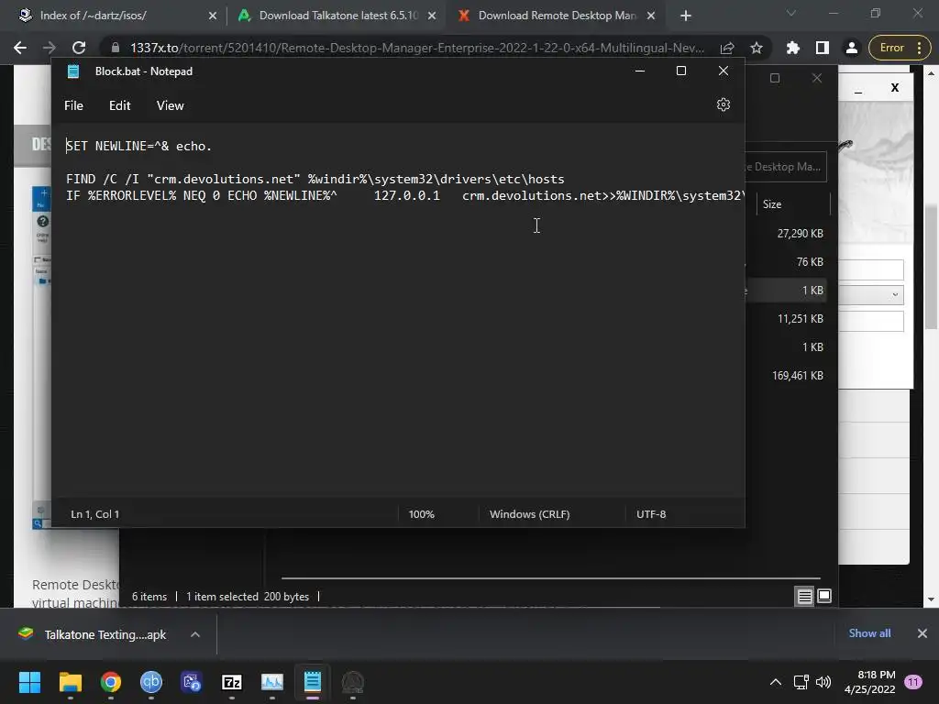Switch to the Download Talkatone tab
The width and height of the screenshot is (939, 704).
click(x=338, y=16)
